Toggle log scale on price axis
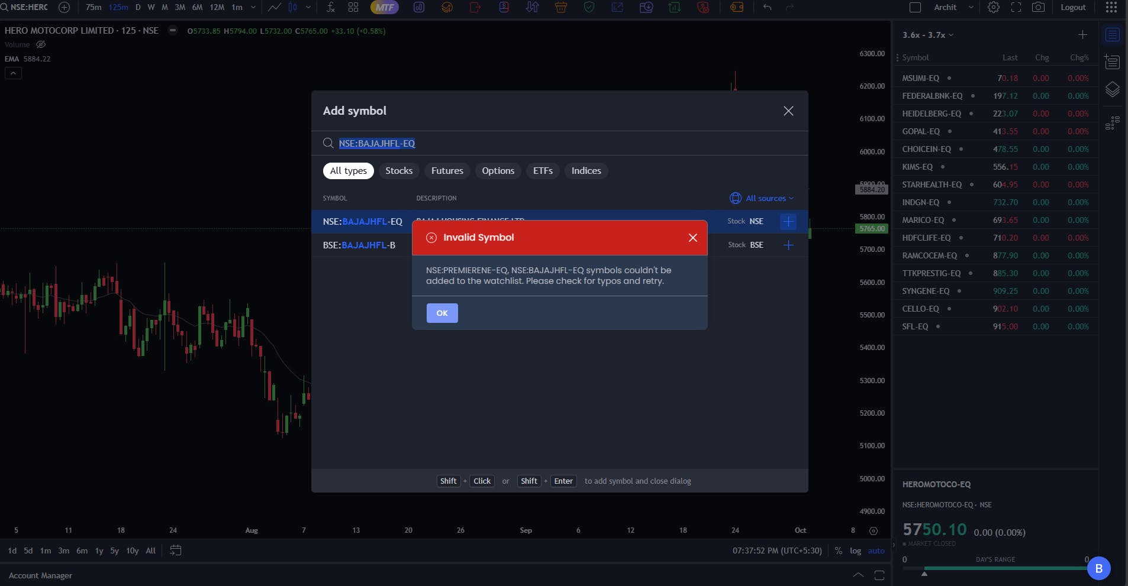The height and width of the screenshot is (586, 1128). (855, 551)
